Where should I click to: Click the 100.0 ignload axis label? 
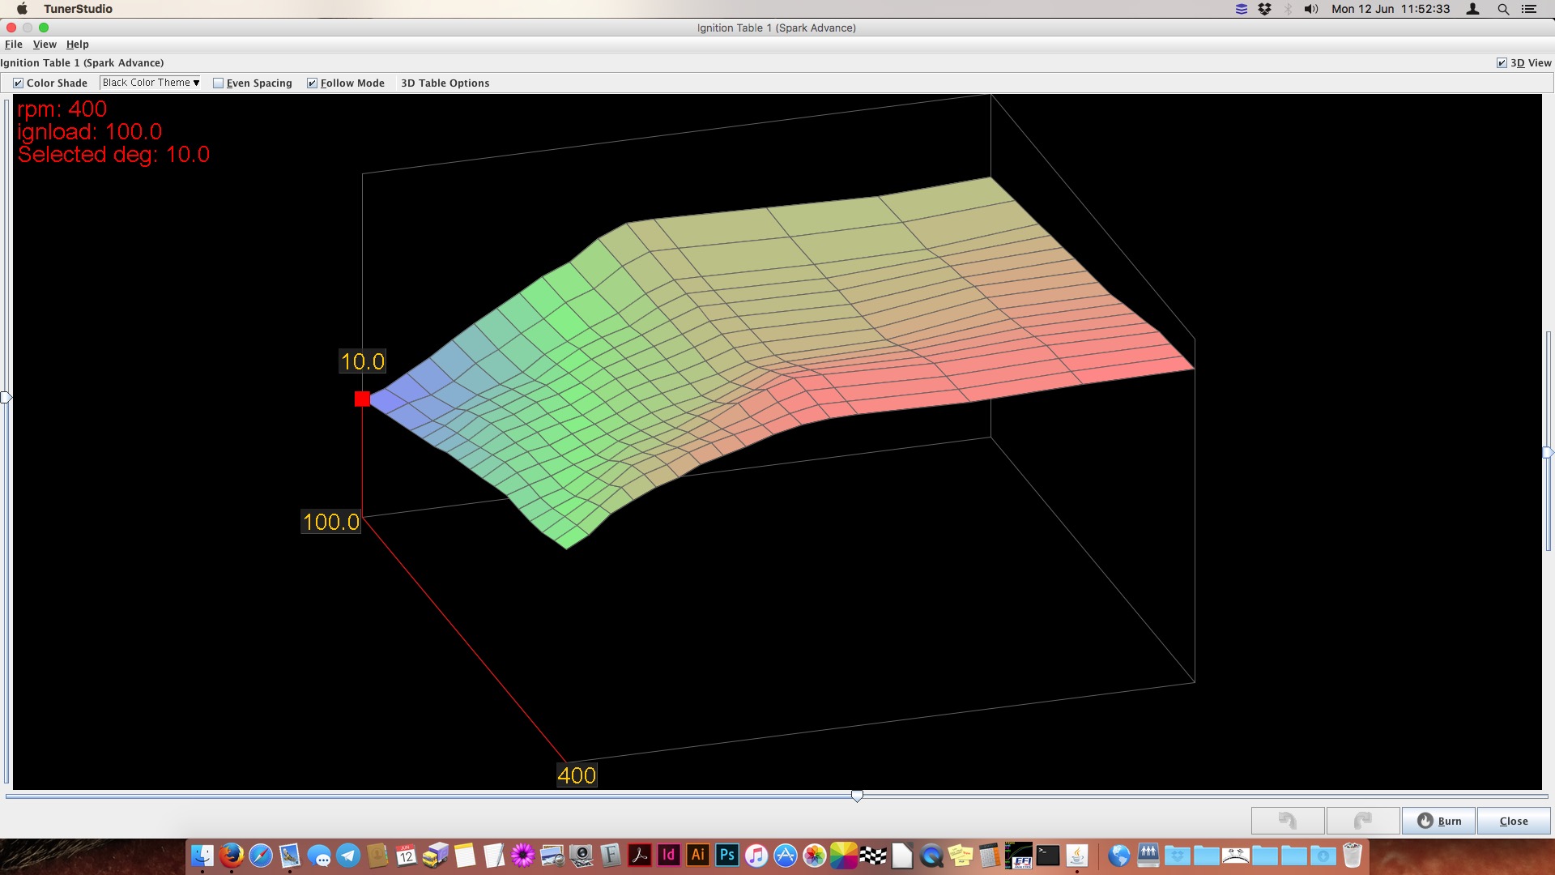330,522
